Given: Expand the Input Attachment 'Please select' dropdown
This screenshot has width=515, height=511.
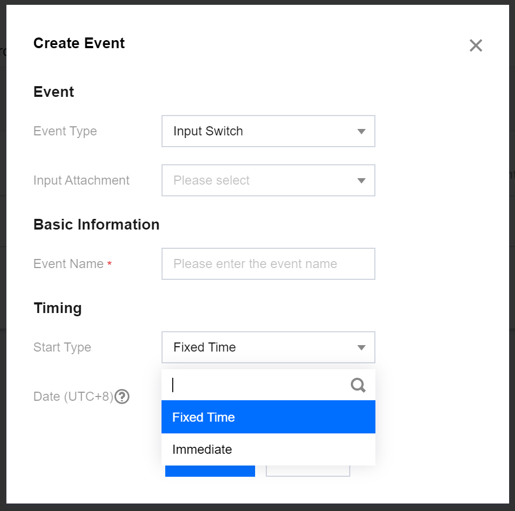Looking at the screenshot, I should (x=267, y=180).
